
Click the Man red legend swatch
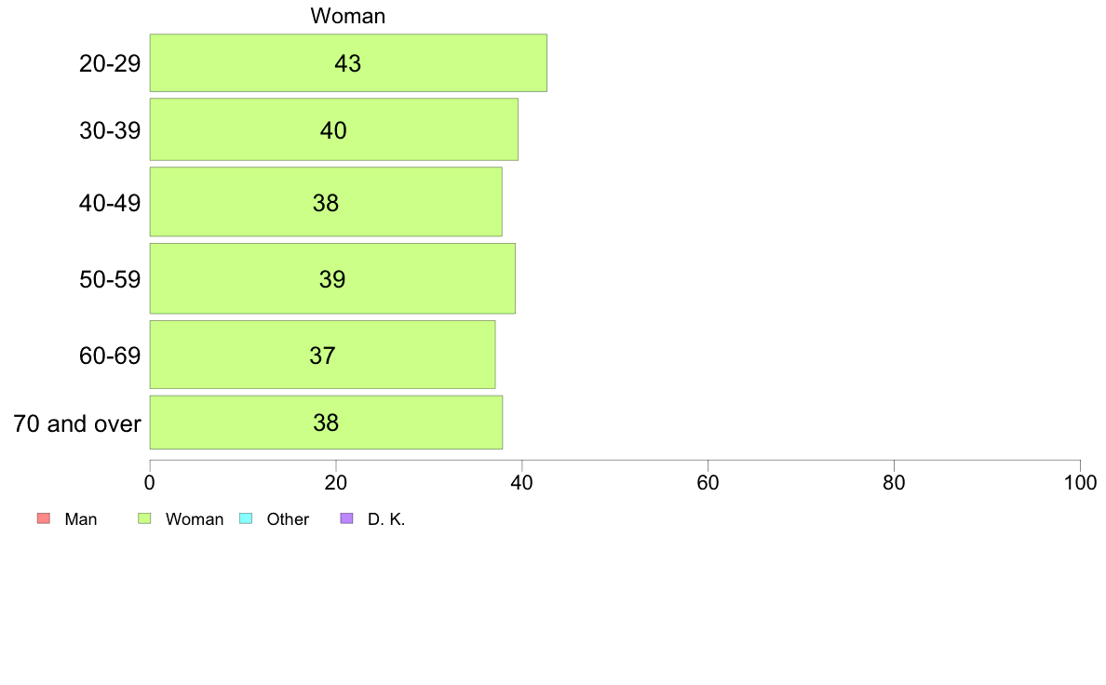pos(44,518)
